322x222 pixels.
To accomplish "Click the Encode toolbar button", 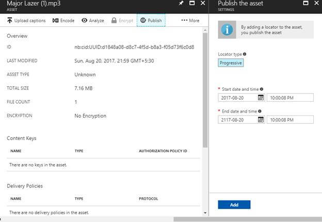I will point(63,21).
